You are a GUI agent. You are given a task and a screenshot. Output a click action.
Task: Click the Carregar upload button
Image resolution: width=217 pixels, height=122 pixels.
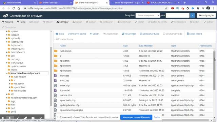tap(62, 22)
